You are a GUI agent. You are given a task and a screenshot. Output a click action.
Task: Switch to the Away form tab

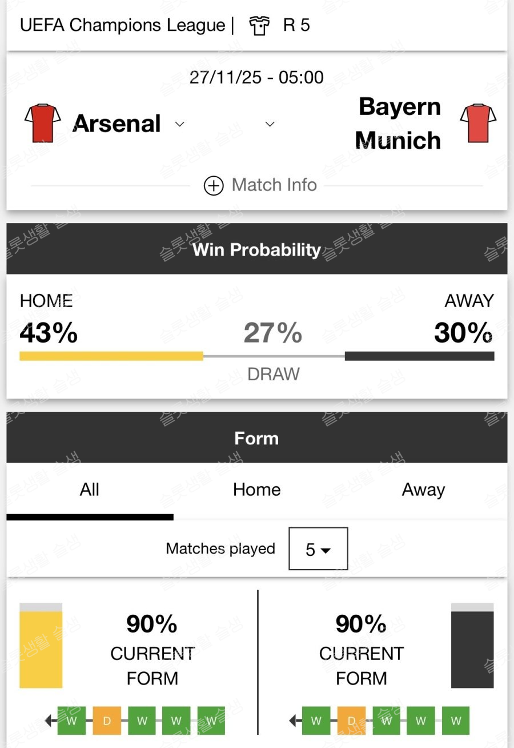tap(423, 490)
